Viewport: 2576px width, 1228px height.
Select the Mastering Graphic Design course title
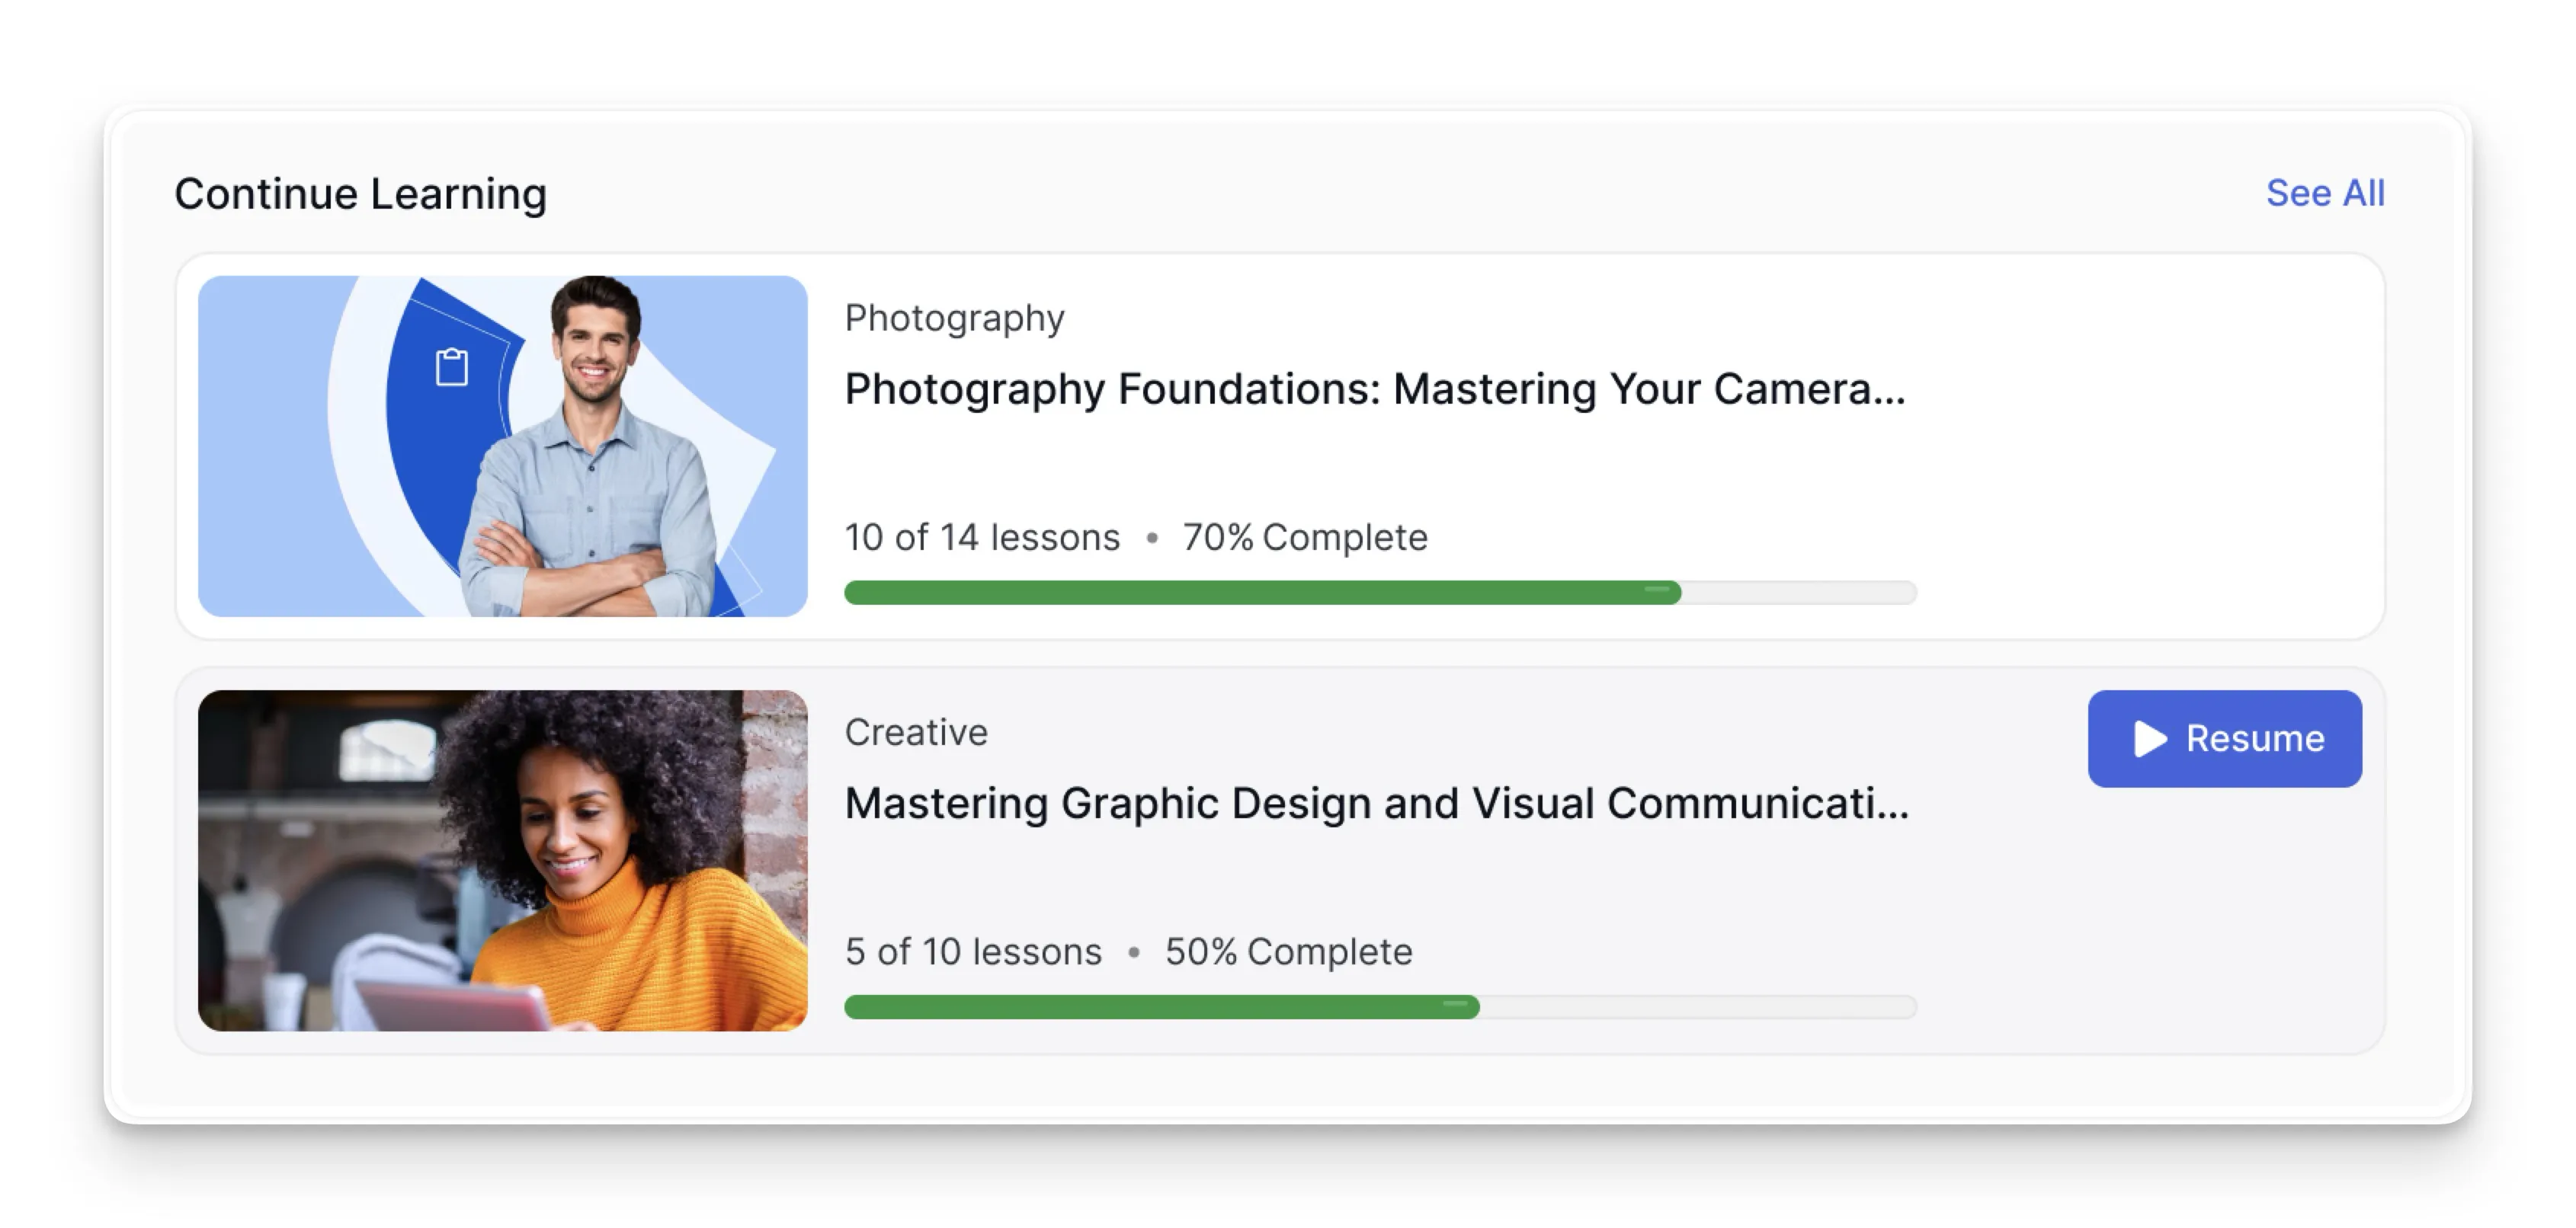click(1377, 804)
